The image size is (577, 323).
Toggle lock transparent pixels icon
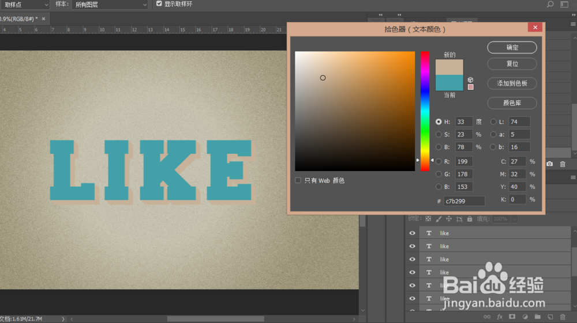[x=428, y=219]
